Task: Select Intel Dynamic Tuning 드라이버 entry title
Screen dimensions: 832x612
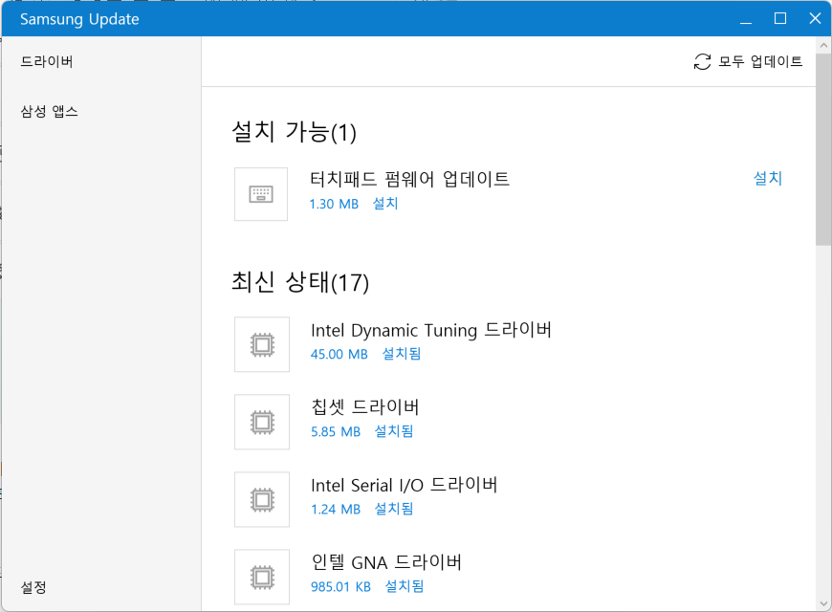Action: tap(431, 330)
